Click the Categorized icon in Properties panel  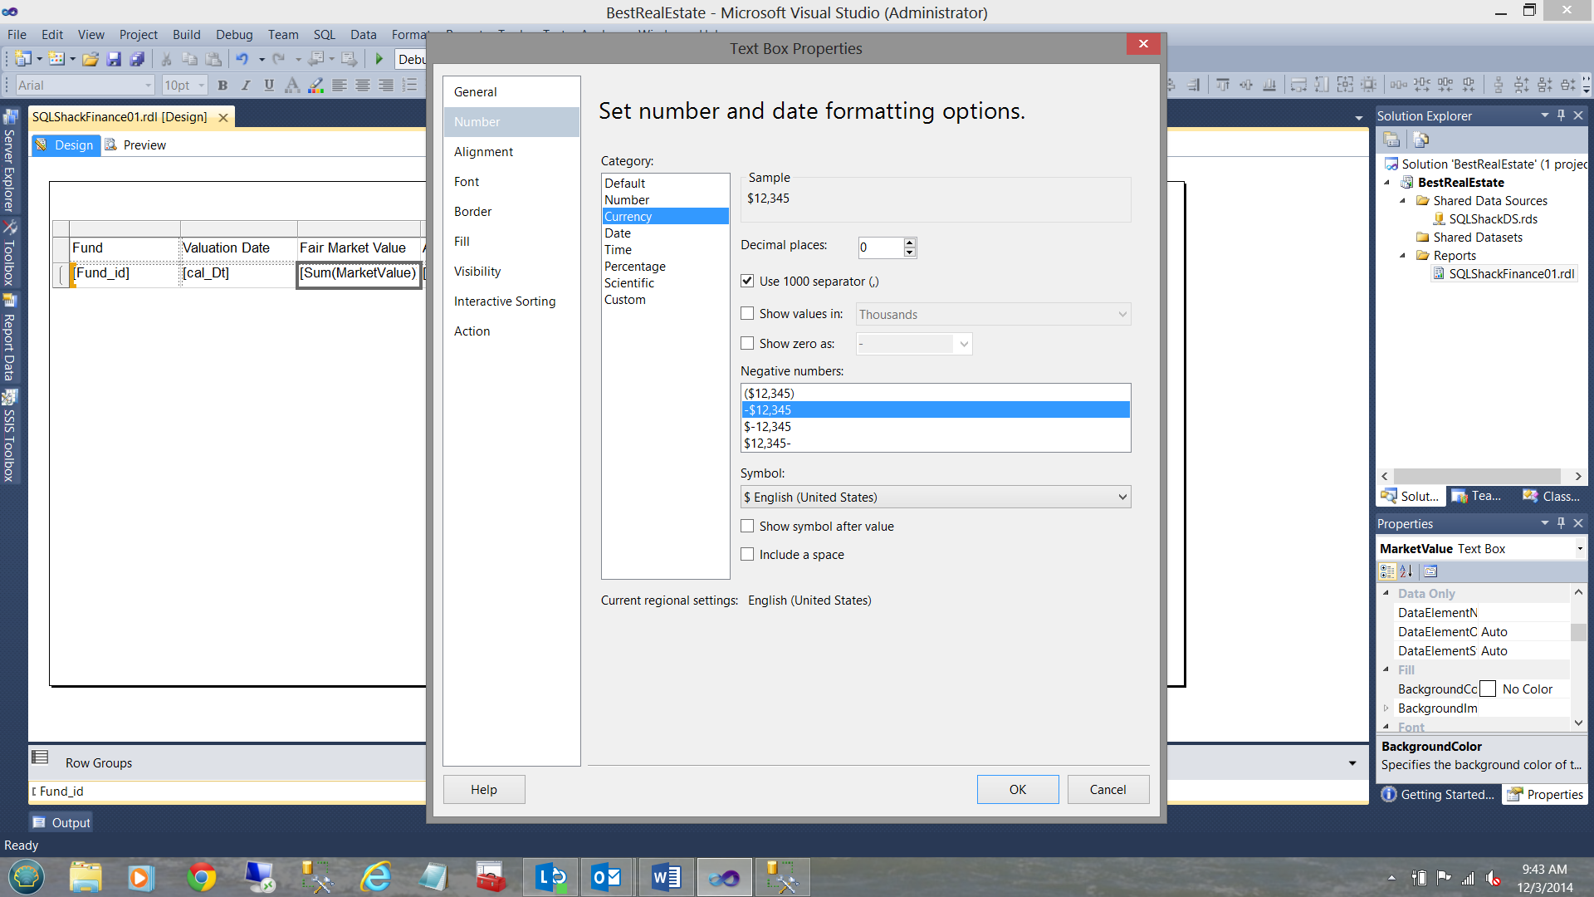point(1386,571)
